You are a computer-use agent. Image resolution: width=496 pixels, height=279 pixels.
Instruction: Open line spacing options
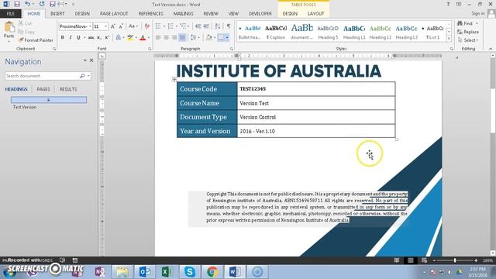[x=195, y=38]
